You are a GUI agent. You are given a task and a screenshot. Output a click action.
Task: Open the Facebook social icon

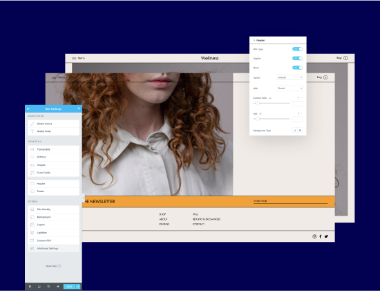(320, 236)
